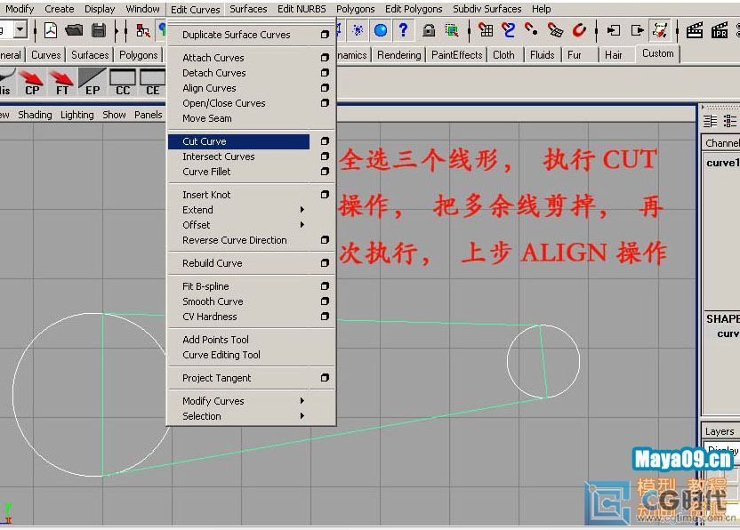This screenshot has height=530, width=740.
Task: Click the input operations icon
Action: pos(614,30)
